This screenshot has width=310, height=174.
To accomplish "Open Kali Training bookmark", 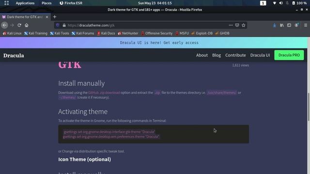I will [x=36, y=33].
